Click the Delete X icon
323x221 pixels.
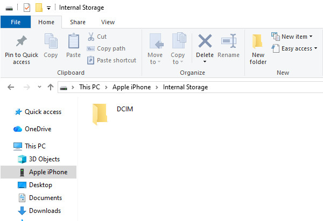coord(205,41)
